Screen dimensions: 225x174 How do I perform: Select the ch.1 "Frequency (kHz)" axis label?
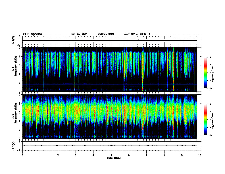16,65
